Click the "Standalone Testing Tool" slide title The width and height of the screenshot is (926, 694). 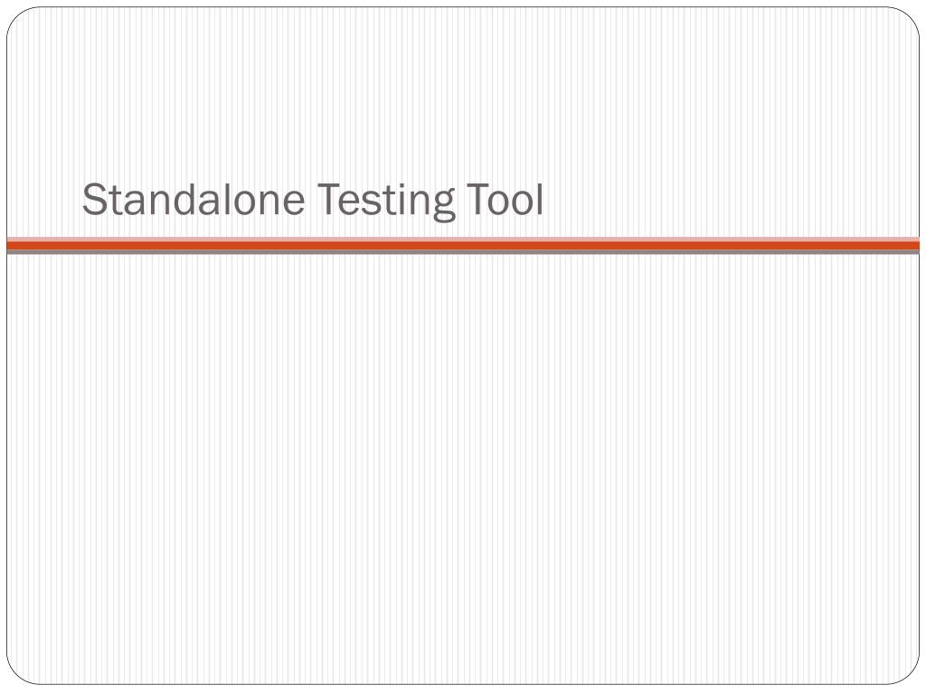pos(313,200)
